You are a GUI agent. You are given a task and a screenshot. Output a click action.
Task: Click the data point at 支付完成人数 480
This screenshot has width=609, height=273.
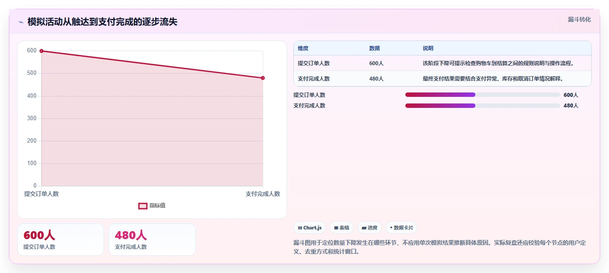coord(263,78)
